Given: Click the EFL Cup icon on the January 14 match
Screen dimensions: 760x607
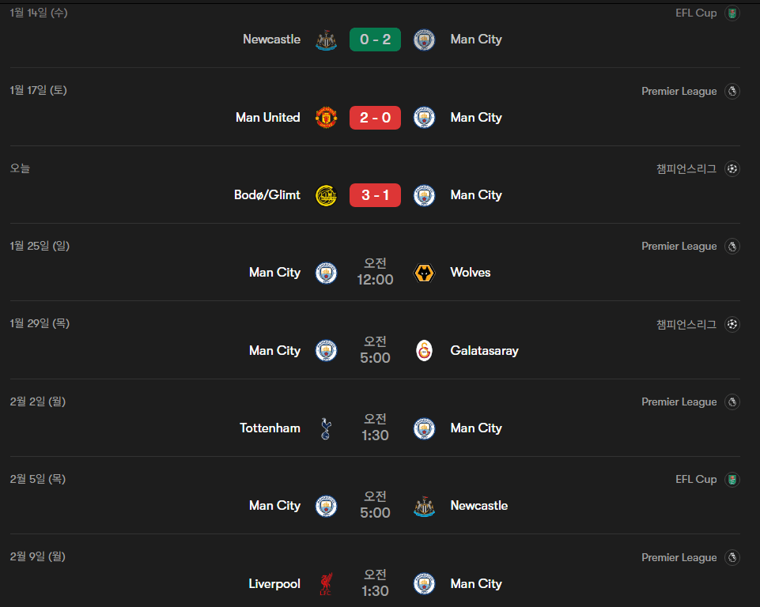Looking at the screenshot, I should tap(733, 13).
